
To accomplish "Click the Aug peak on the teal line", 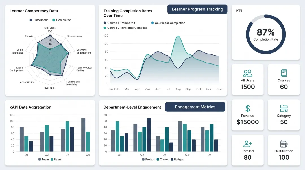I will (x=178, y=36).
